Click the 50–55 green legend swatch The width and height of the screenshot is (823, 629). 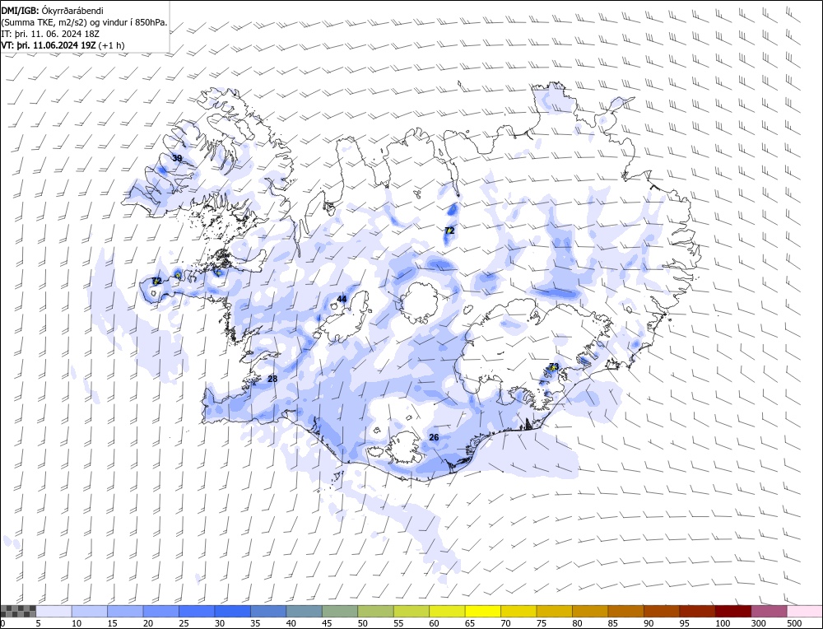click(375, 611)
